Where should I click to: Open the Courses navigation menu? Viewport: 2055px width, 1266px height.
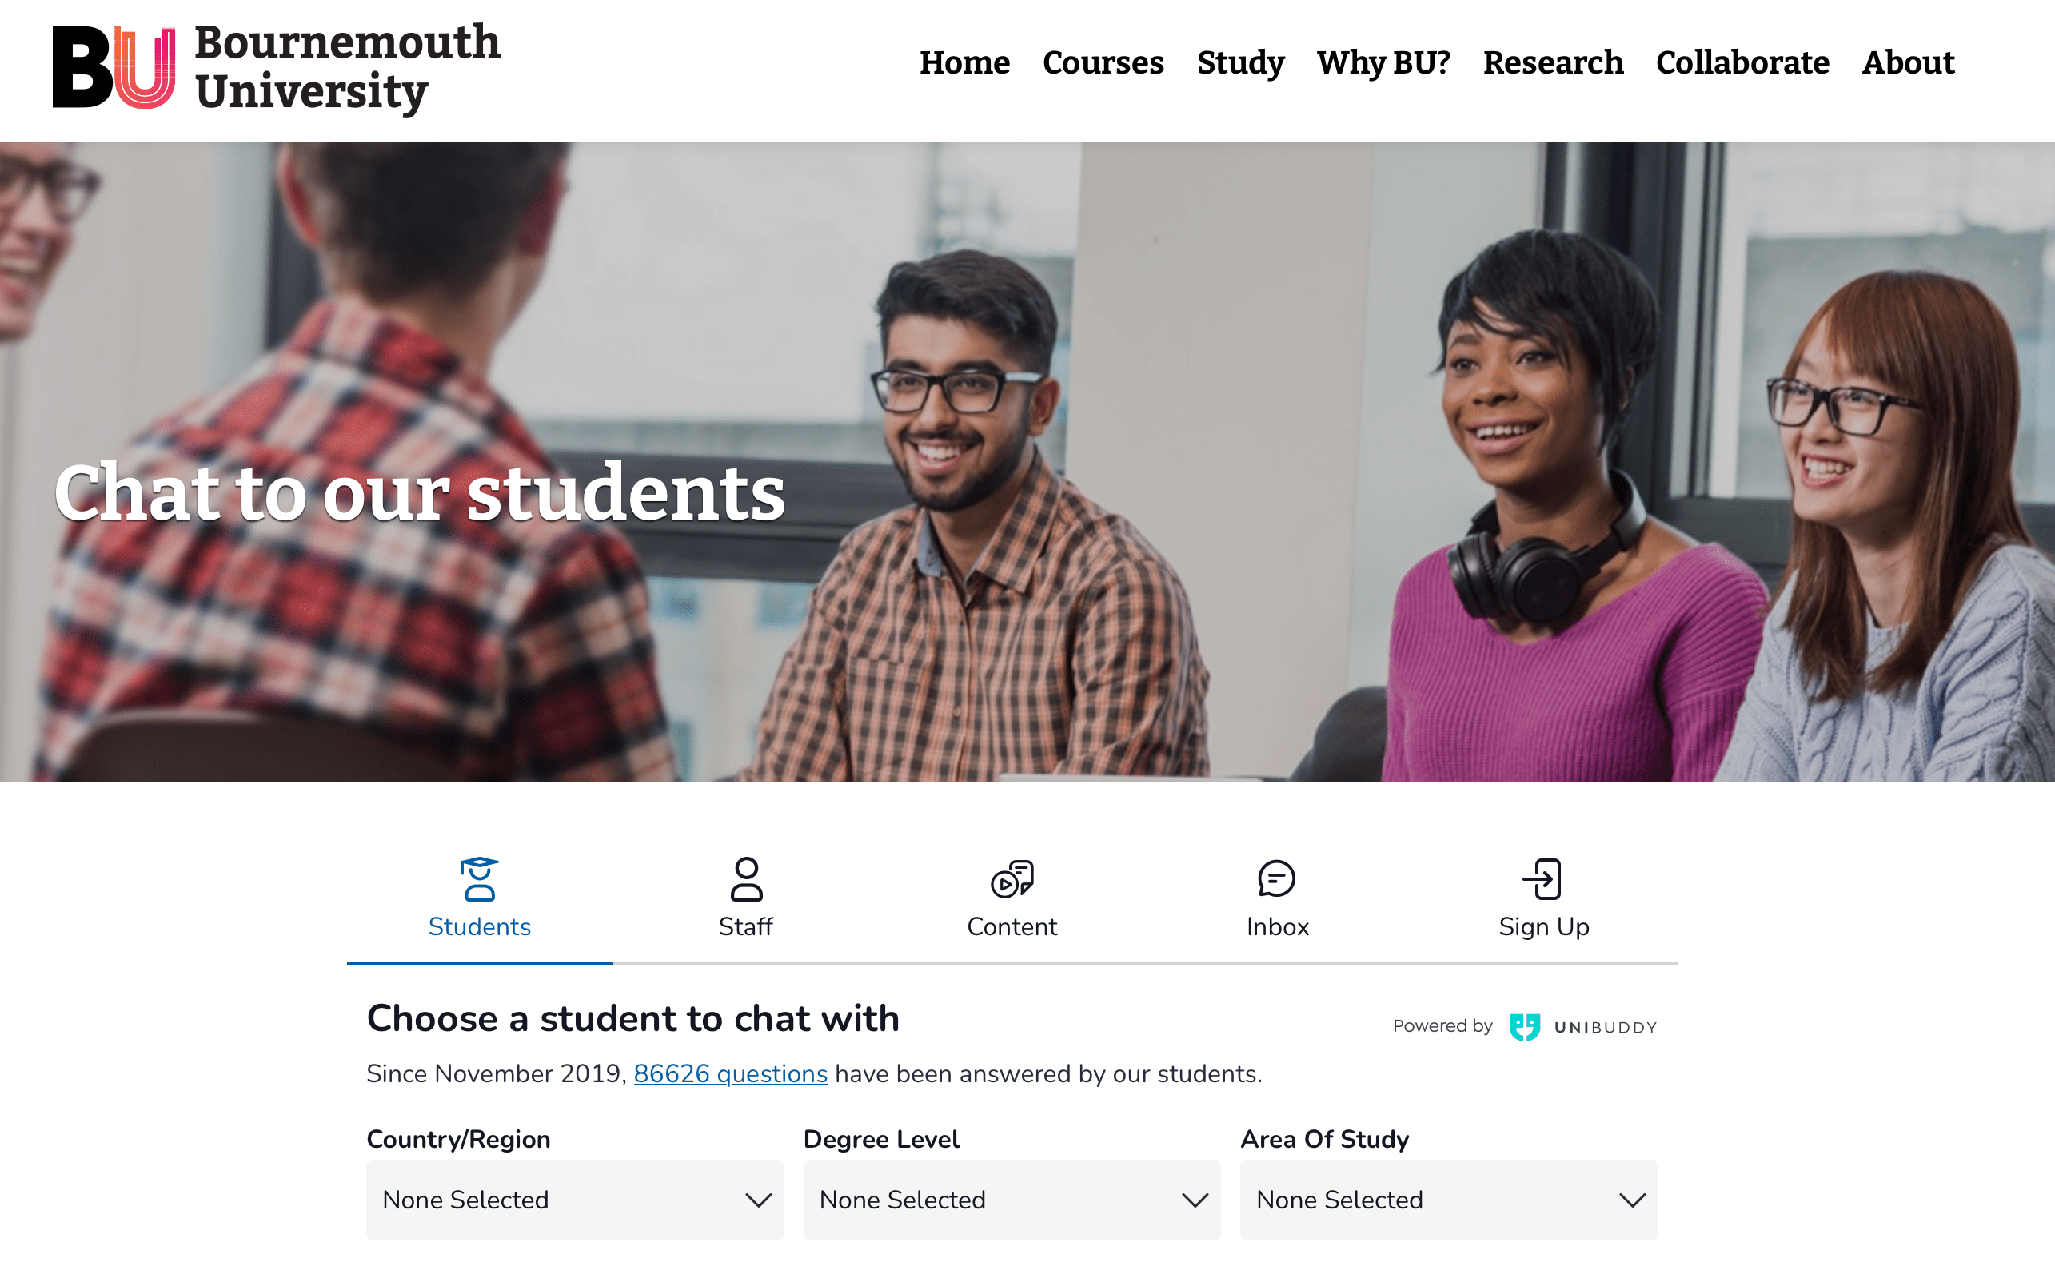pos(1103,63)
